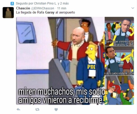Screen dimensions: 137x114
Task: Open the crowd fight scene thumbnail
Action: pos(119,90)
